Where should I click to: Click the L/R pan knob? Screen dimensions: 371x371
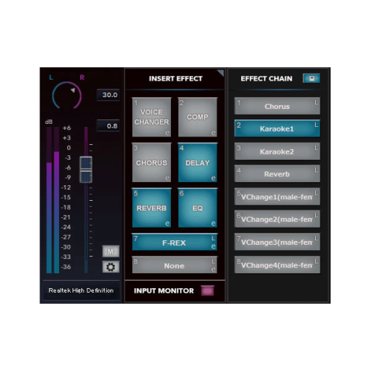coord(67,96)
